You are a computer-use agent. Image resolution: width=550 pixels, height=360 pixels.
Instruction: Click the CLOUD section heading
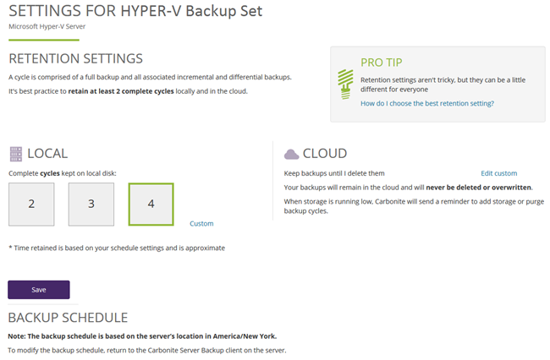pos(325,154)
